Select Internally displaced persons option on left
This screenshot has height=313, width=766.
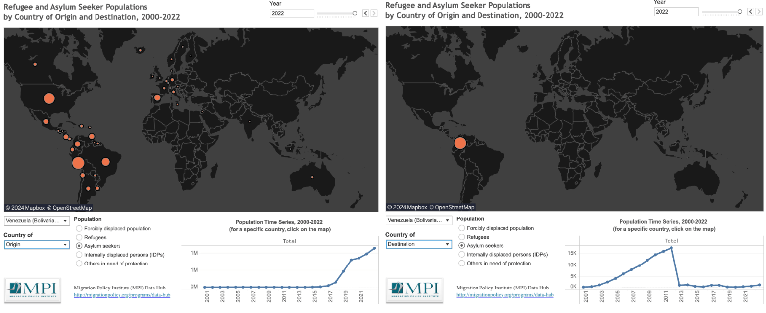click(x=79, y=255)
